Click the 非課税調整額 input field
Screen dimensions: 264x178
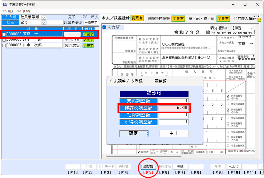(x=174, y=108)
